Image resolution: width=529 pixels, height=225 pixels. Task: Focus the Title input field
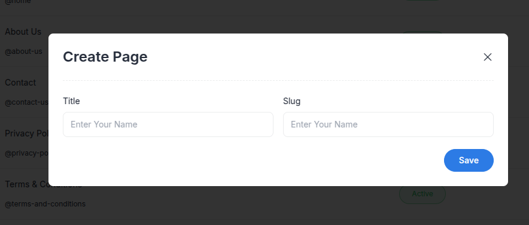pos(168,124)
